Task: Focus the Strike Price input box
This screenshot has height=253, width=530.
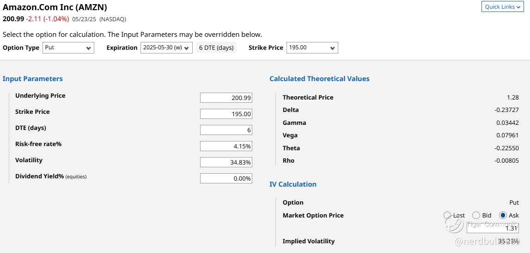Action: pos(226,114)
